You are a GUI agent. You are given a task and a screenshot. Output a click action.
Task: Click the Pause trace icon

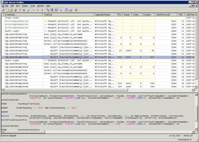click(38, 10)
